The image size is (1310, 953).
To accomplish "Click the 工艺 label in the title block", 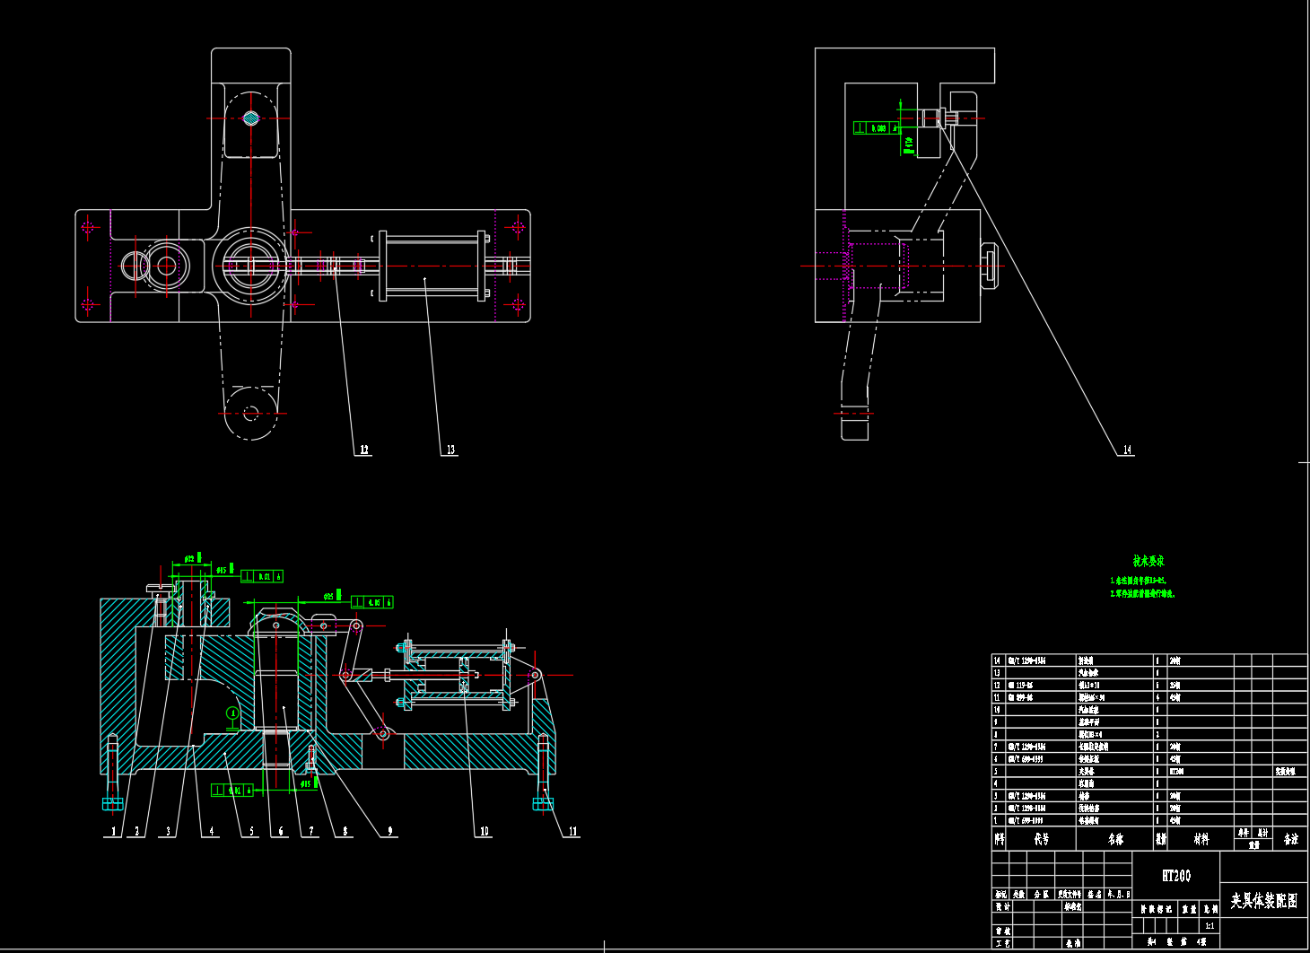I will click(1002, 944).
